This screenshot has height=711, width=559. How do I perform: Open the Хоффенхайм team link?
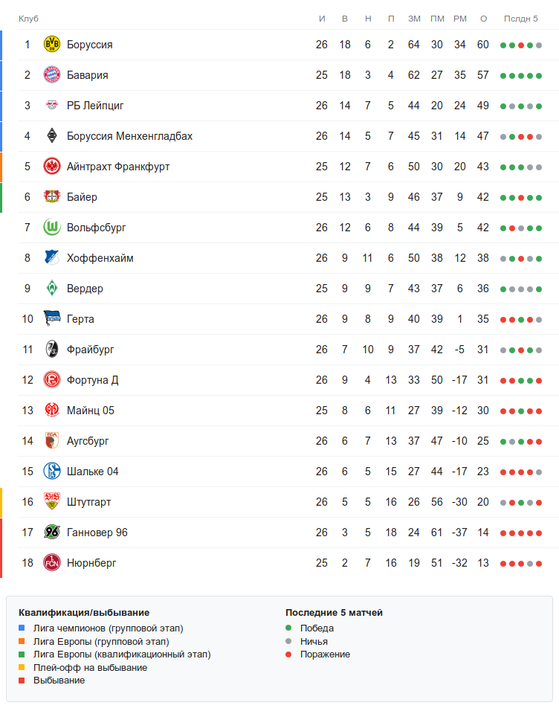tap(100, 258)
